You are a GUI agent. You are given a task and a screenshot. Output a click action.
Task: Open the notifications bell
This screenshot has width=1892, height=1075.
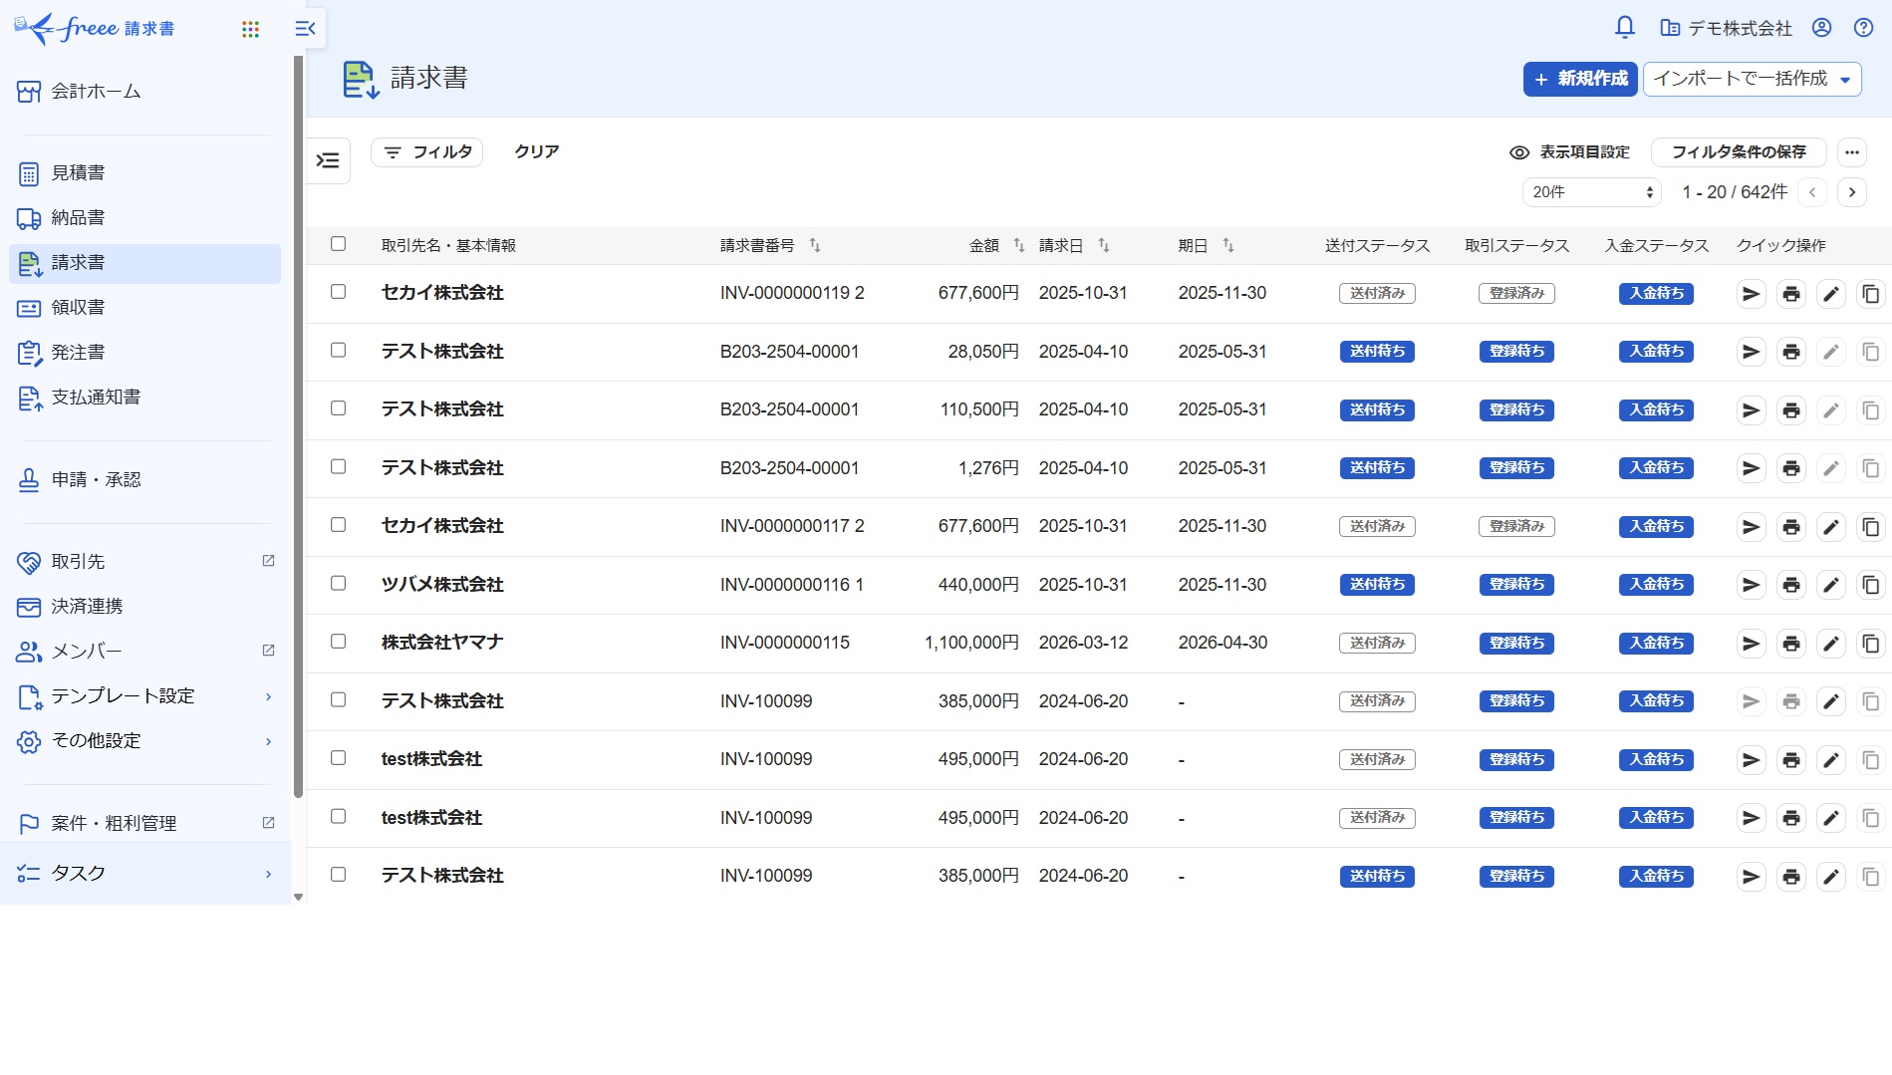tap(1624, 27)
